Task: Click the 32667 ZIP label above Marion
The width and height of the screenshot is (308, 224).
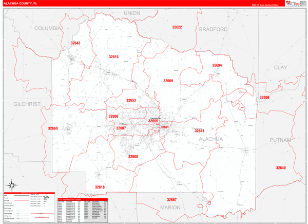Action: tap(171, 199)
